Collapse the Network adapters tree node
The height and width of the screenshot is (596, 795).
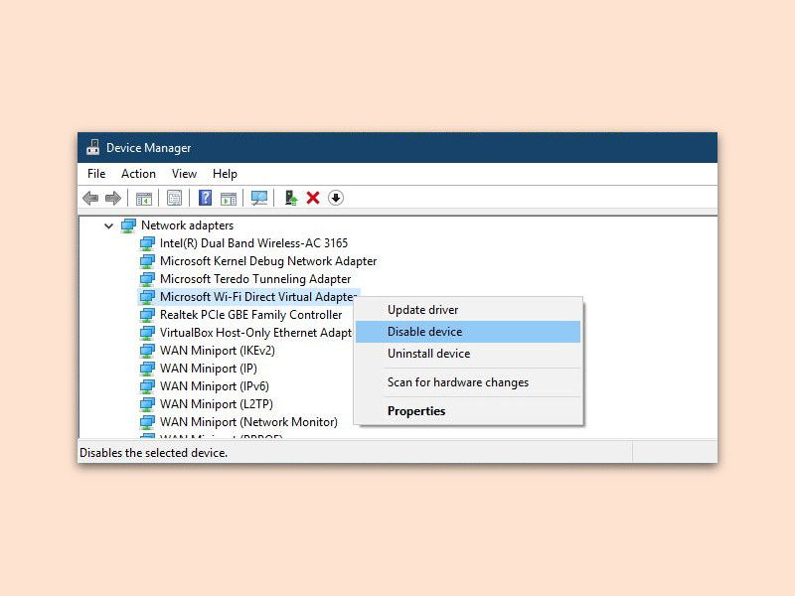108,226
